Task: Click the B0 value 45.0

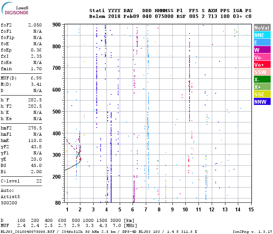Action: 36,165
